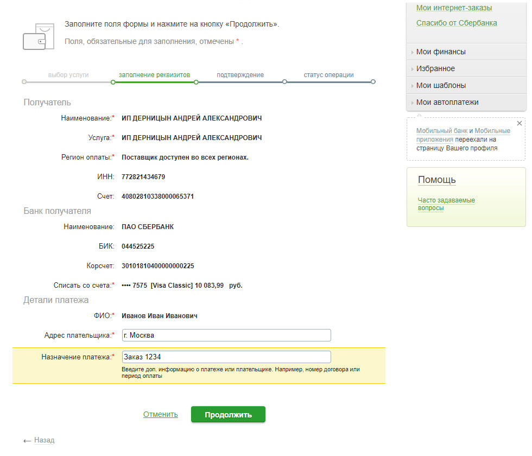
Task: Click the Банк получателя section heading
Action: [x=57, y=211]
